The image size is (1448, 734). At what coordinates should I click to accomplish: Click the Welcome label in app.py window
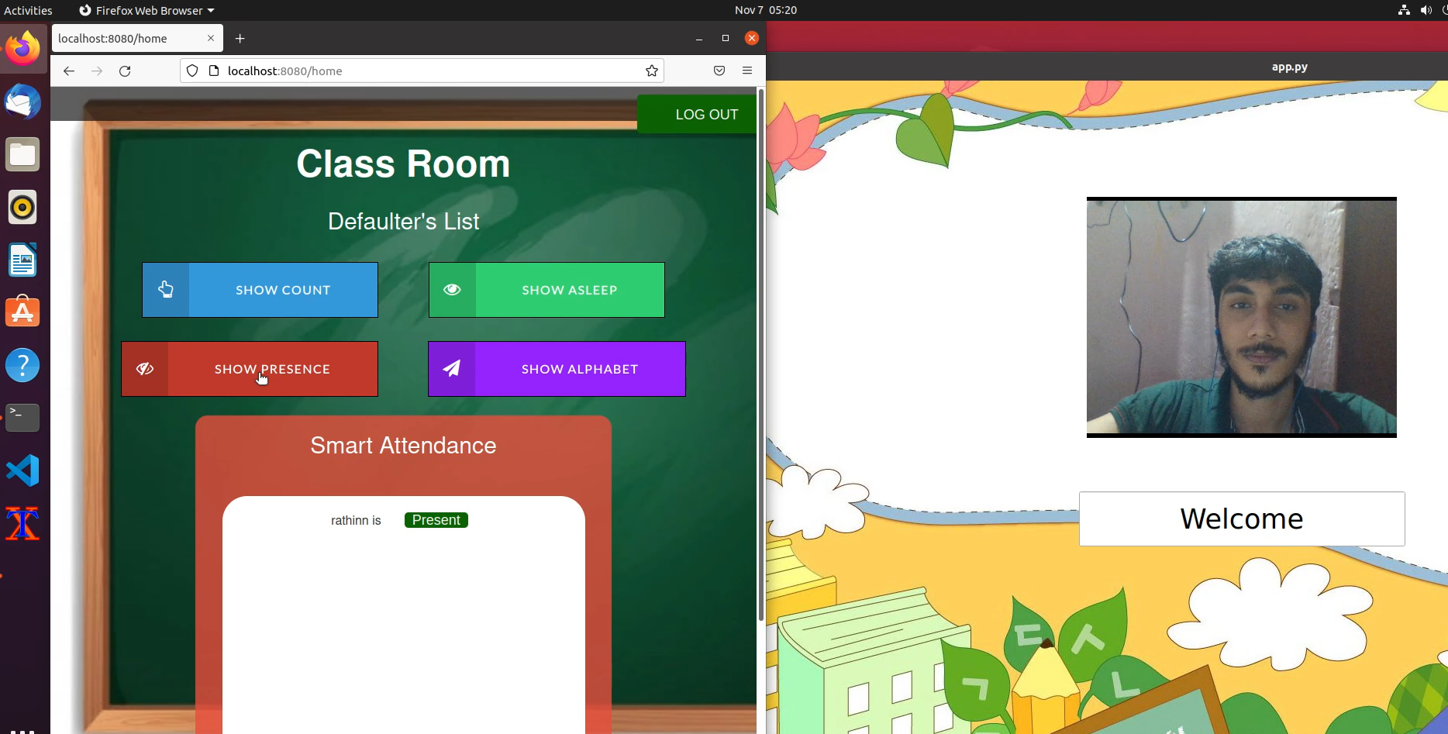[x=1242, y=519]
